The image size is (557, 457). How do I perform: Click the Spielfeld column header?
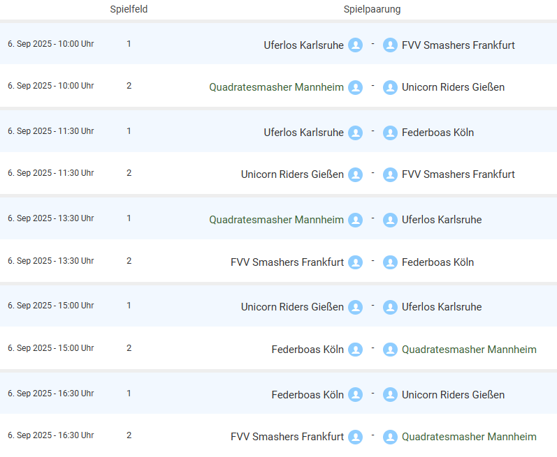(129, 9)
